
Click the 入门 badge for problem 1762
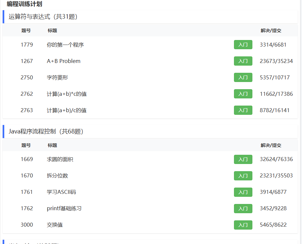point(243,209)
